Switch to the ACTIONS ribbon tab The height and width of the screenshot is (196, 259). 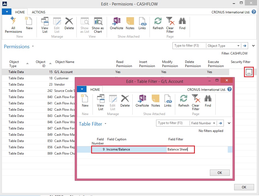[38, 12]
